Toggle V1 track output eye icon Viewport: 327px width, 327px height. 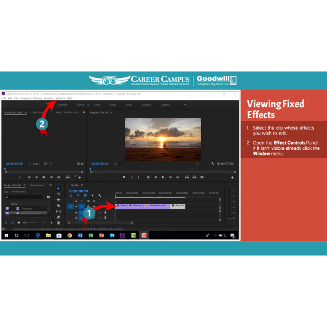coord(94,207)
